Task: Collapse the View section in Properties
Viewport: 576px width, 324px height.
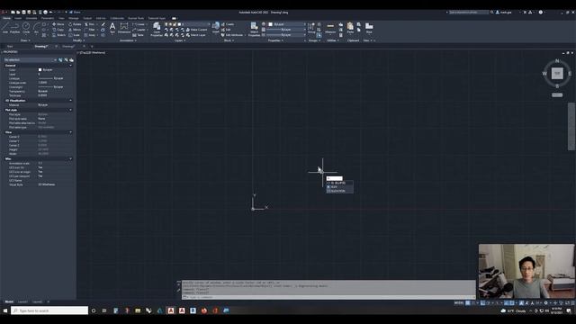Action: pos(70,132)
